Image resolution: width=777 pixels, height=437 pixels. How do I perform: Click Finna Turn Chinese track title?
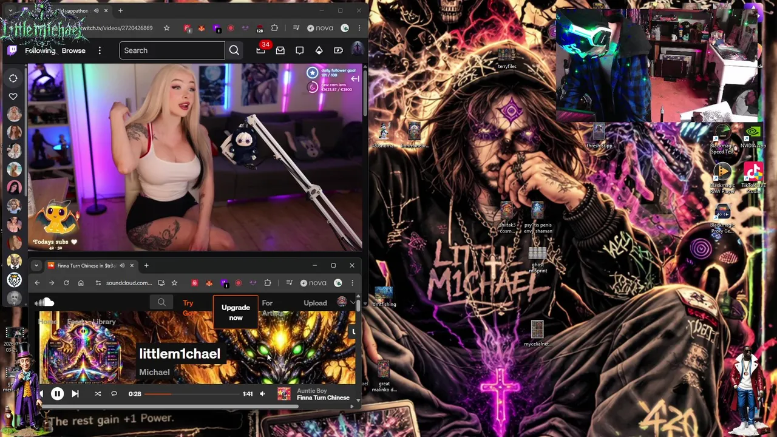point(323,398)
